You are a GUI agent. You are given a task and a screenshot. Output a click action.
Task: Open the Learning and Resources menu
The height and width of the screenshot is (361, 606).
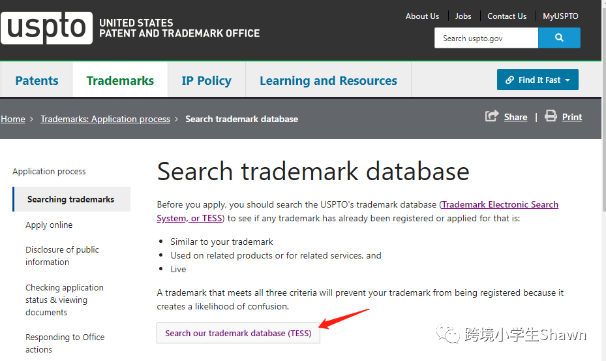pyautogui.click(x=328, y=80)
